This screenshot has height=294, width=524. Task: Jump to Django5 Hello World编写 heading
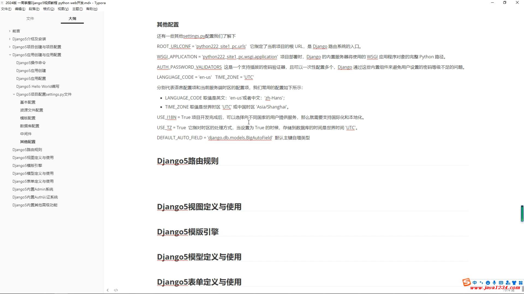[38, 86]
